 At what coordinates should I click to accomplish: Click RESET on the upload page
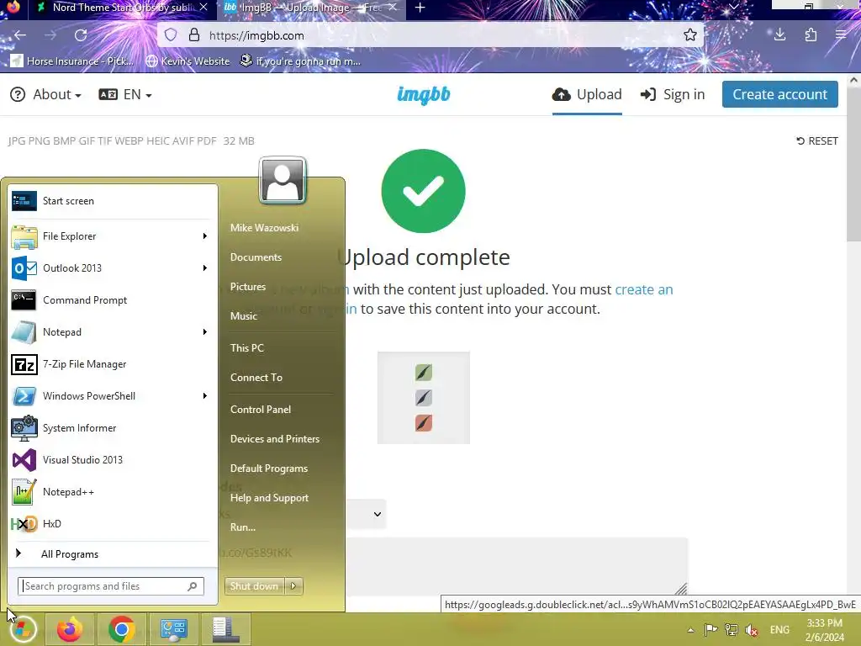pos(817,141)
